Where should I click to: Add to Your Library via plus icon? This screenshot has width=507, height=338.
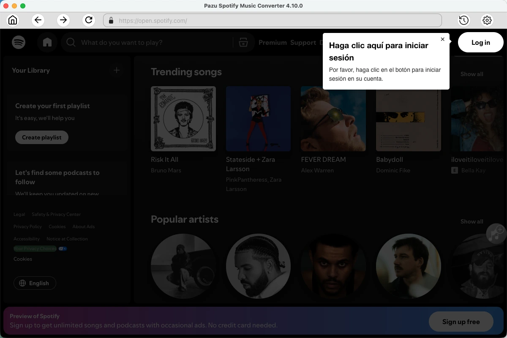(x=116, y=70)
